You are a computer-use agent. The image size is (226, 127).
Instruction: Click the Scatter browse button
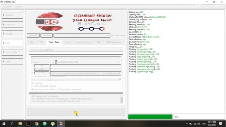click(42, 73)
